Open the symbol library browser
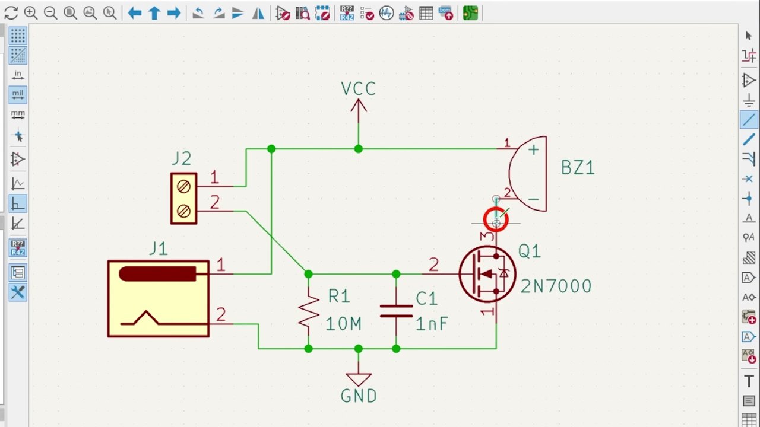Viewport: 760px width, 427px height. [x=303, y=13]
